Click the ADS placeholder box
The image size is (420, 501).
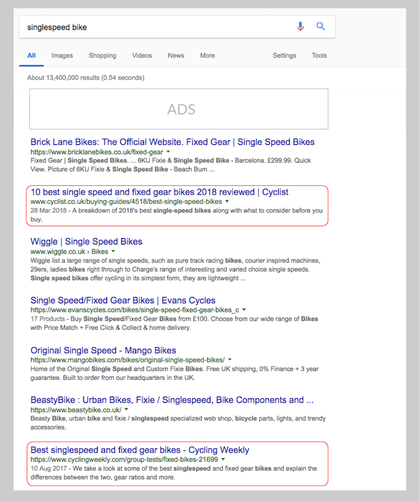178,109
